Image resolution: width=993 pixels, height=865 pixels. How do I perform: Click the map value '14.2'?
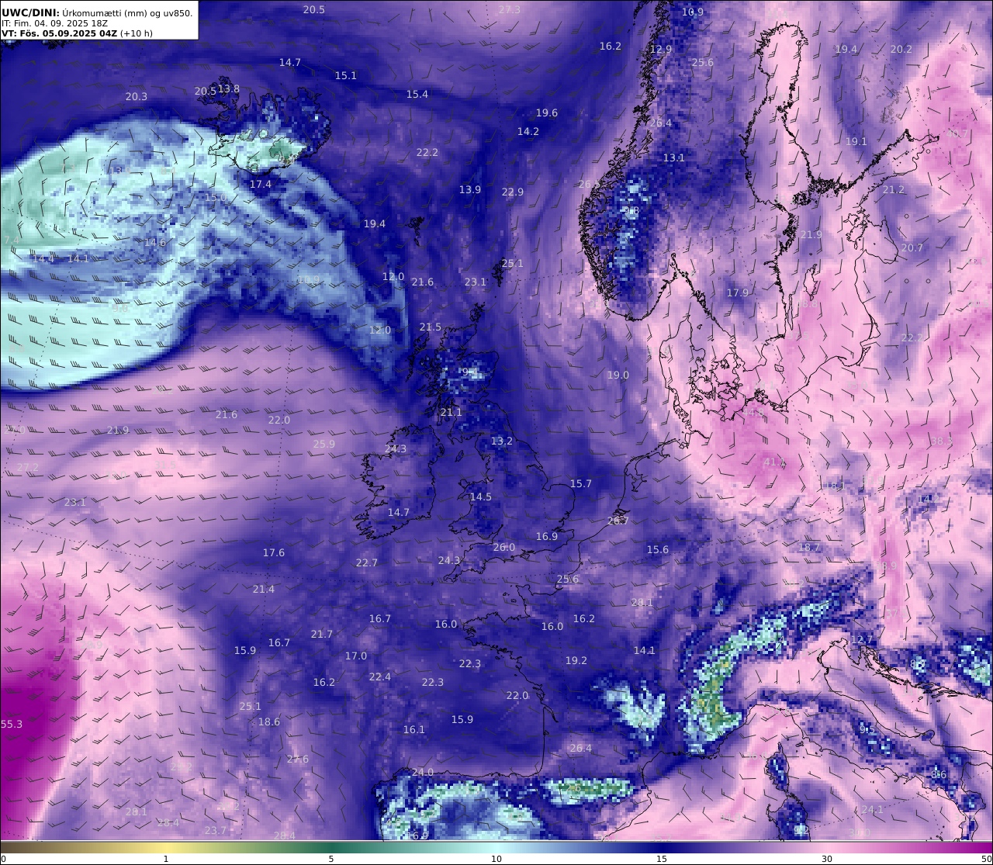click(528, 132)
